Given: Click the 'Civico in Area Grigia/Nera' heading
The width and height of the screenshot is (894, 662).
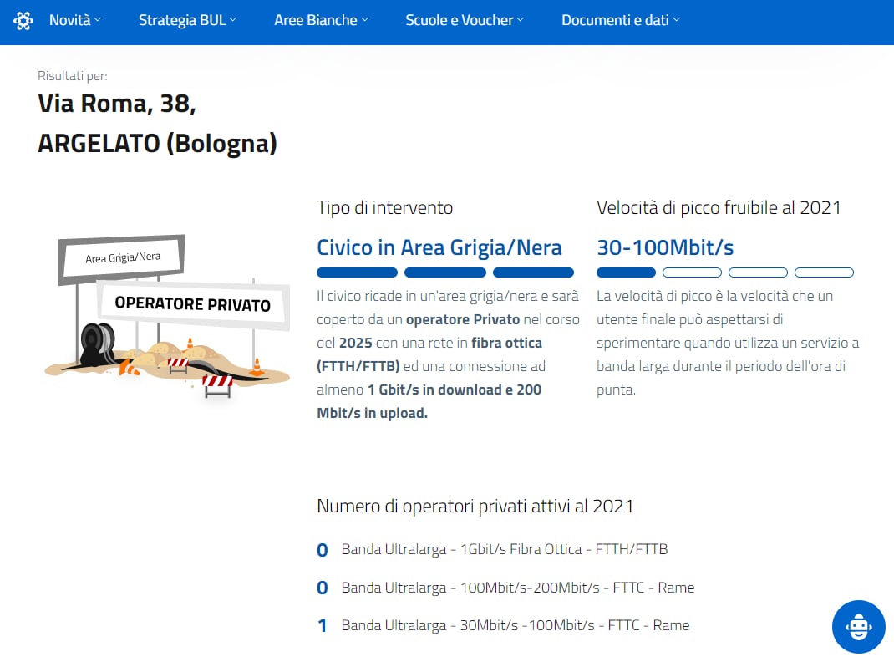Looking at the screenshot, I should (x=439, y=247).
